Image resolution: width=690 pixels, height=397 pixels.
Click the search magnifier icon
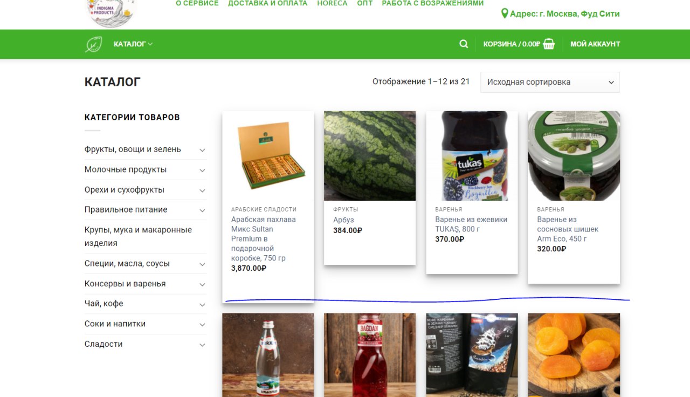point(464,44)
